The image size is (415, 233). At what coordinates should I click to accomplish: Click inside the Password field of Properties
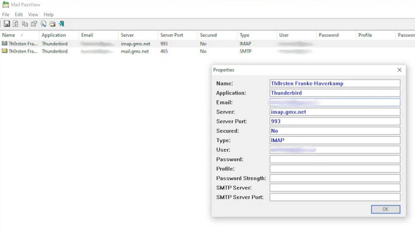pos(335,159)
